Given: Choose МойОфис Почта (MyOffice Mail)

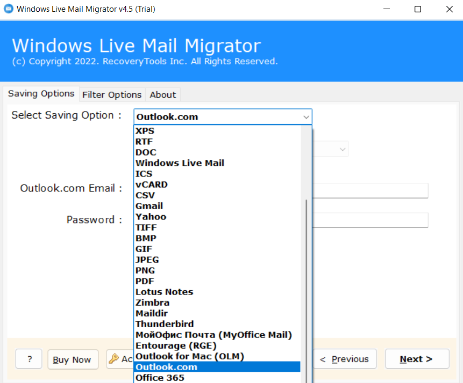Looking at the screenshot, I should pyautogui.click(x=217, y=335).
